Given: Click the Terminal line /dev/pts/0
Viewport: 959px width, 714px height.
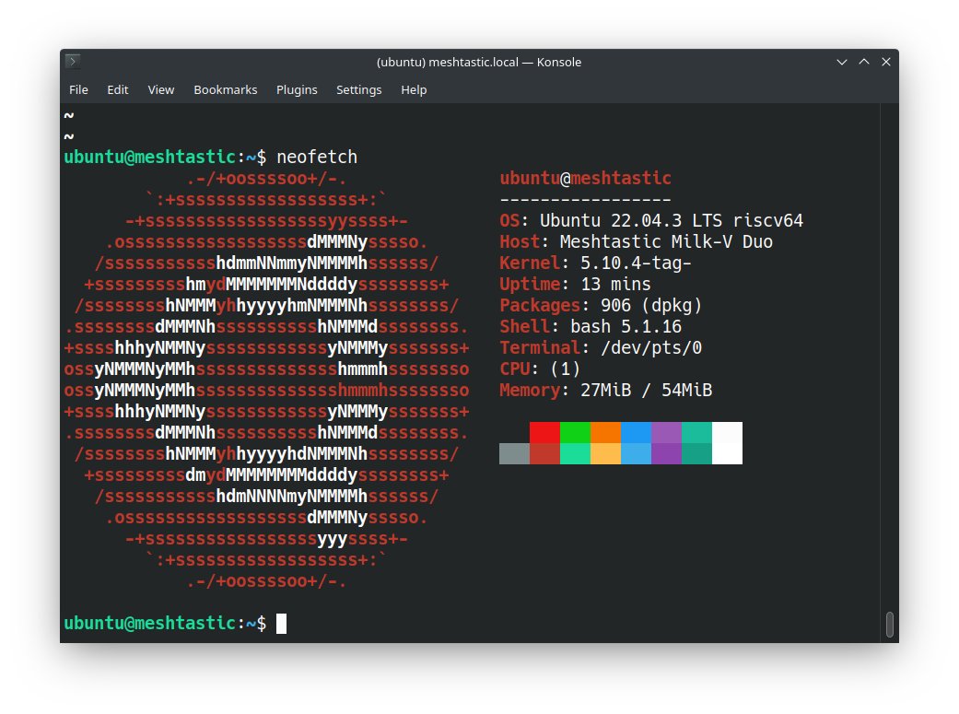Looking at the screenshot, I should pos(601,347).
